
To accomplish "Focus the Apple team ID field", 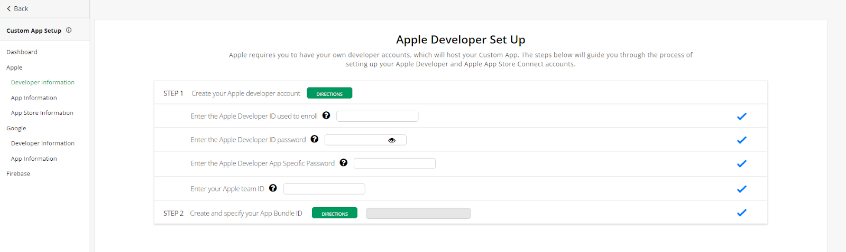I will 324,189.
